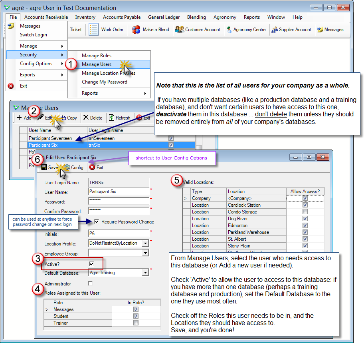Allow access to Condo Storage location
Image resolution: width=364 pixels, height=343 pixels.
pos(305,211)
